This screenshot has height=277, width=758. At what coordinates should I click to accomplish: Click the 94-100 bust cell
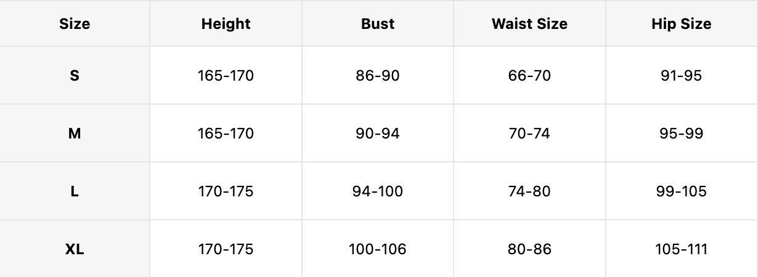coord(378,191)
